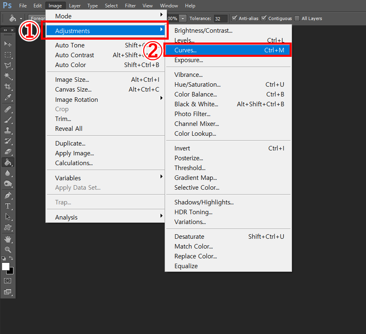Select the Sponge tool
The width and height of the screenshot is (366, 334).
click(8, 184)
